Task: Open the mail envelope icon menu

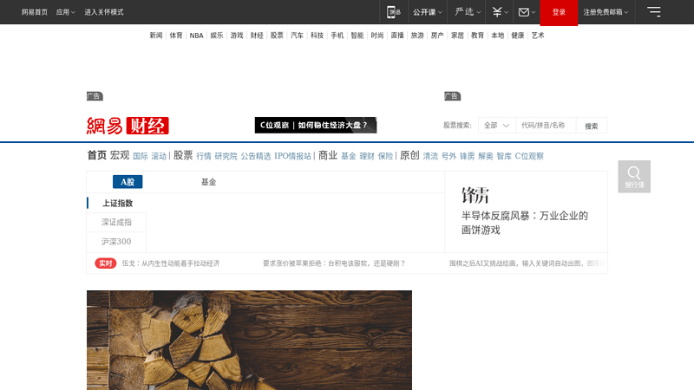Action: tap(527, 12)
